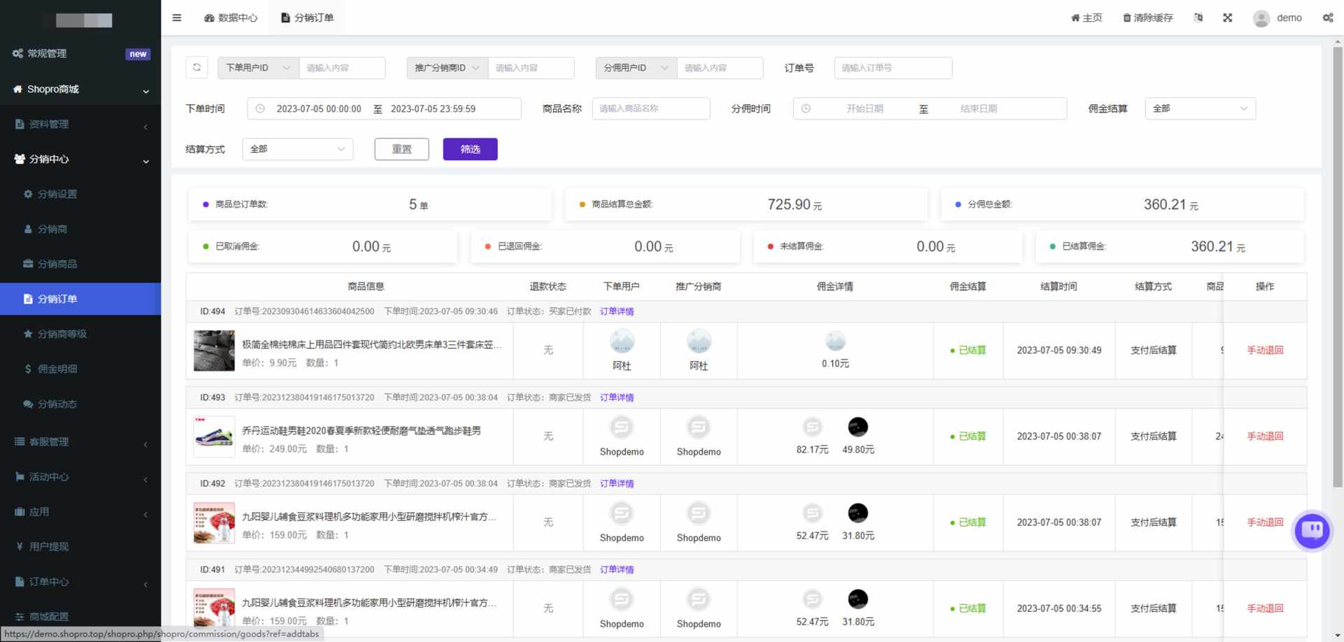
Task: Collapse the Shopro商城 sidebar menu
Action: pos(80,89)
